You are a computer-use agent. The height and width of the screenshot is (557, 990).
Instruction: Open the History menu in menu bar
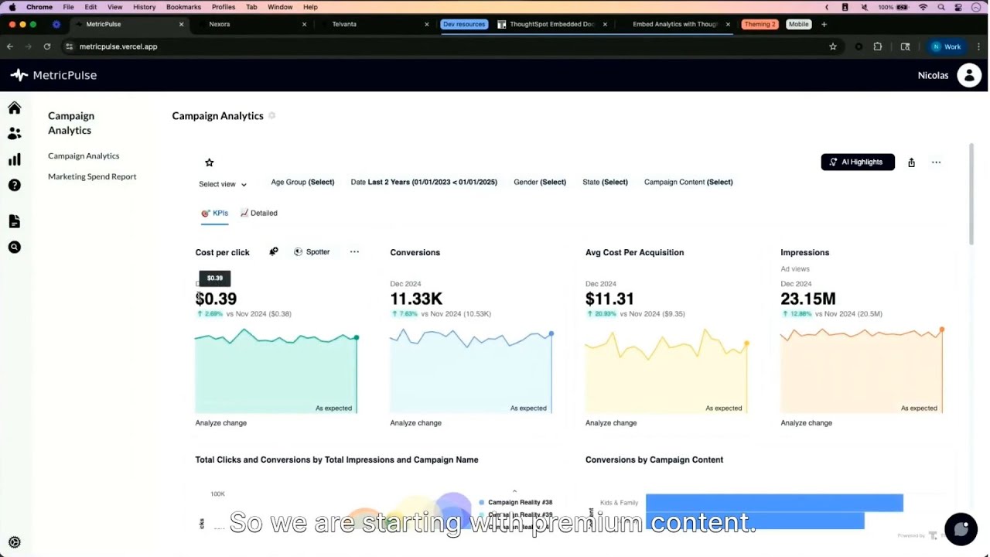144,7
